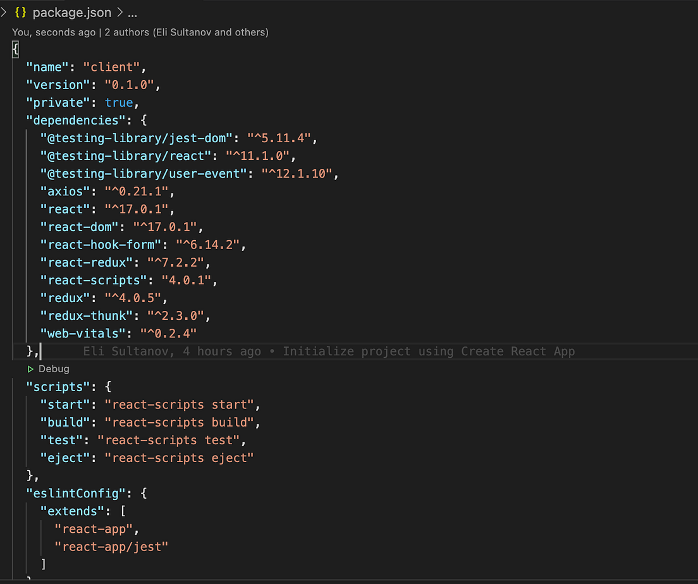Select the package.json breadcrumb item
Screen dimensions: 698x584
coord(71,12)
